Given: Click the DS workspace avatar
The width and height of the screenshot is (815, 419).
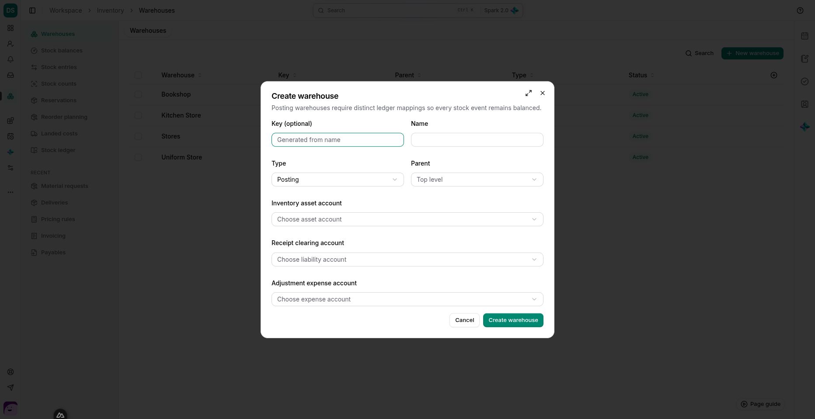Looking at the screenshot, I should pyautogui.click(x=10, y=10).
